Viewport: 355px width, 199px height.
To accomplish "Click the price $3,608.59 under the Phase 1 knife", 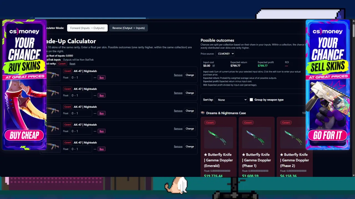I will pos(250,176).
